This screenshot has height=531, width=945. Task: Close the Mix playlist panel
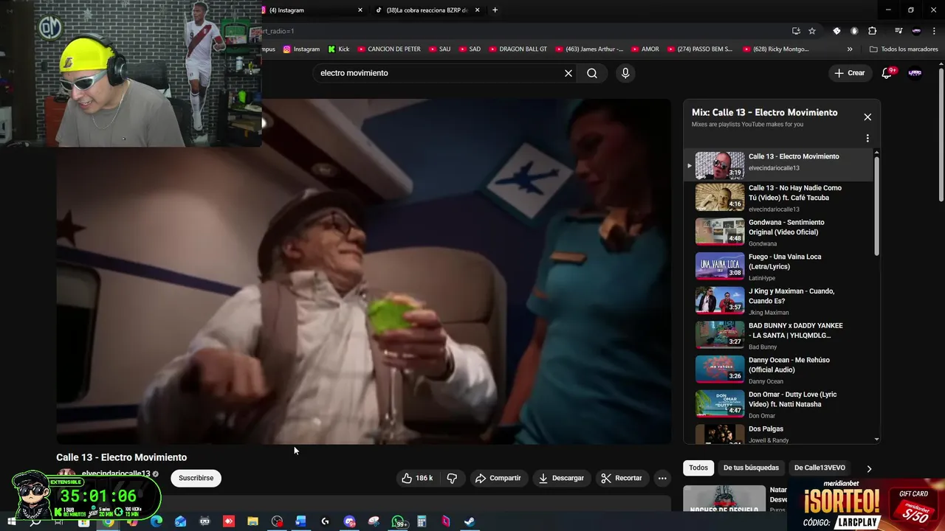(x=867, y=117)
